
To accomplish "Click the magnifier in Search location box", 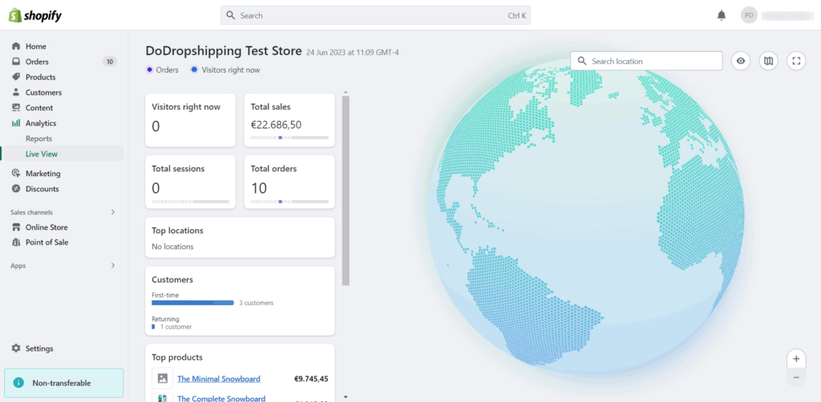I will (582, 61).
